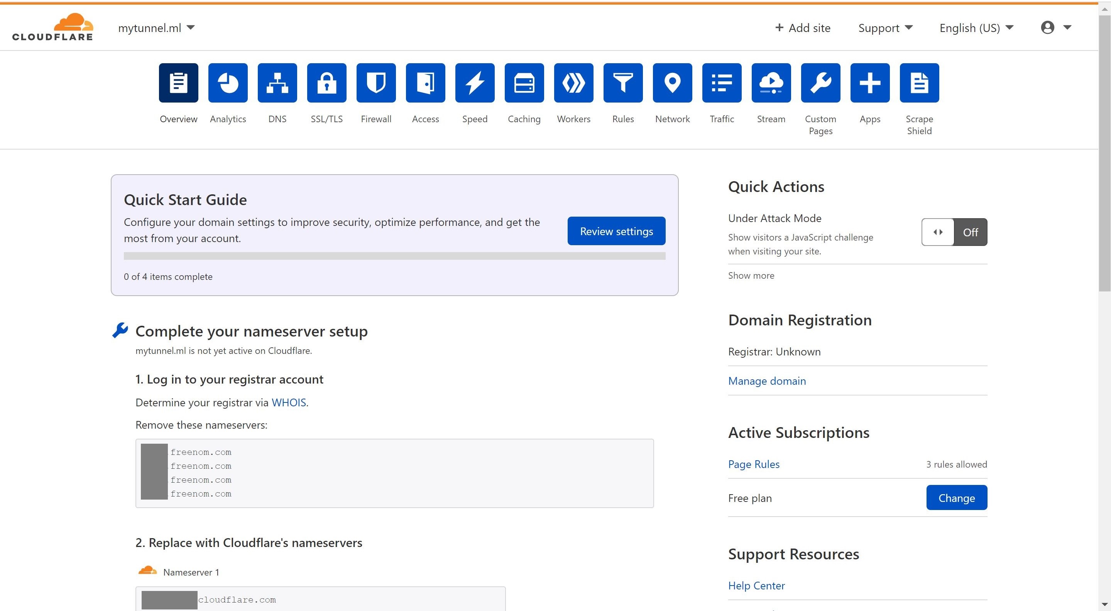Expand Show more quick actions
Viewport: 1111px width, 611px height.
(x=751, y=275)
